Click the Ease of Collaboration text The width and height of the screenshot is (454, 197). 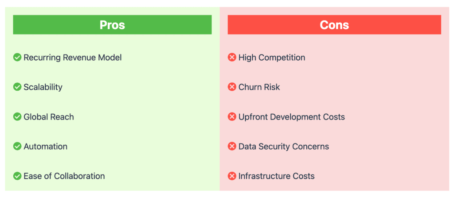[x=64, y=176]
